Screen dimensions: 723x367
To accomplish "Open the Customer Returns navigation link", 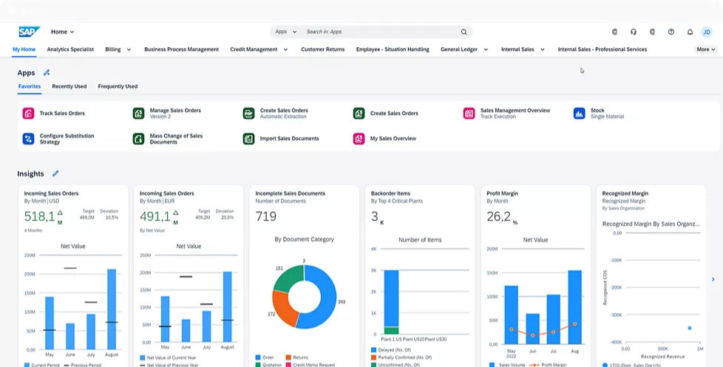I will point(322,49).
